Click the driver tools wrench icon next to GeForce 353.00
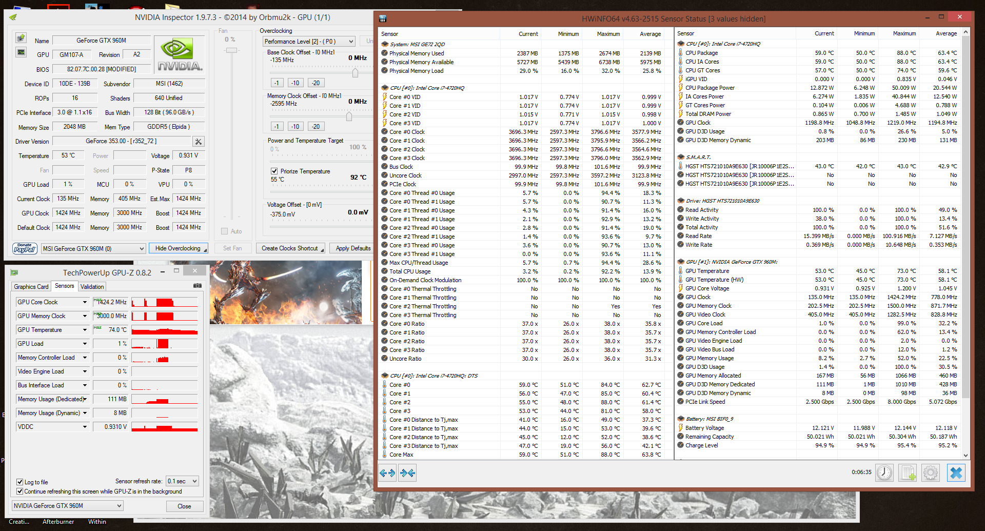The height and width of the screenshot is (531, 985). click(199, 141)
